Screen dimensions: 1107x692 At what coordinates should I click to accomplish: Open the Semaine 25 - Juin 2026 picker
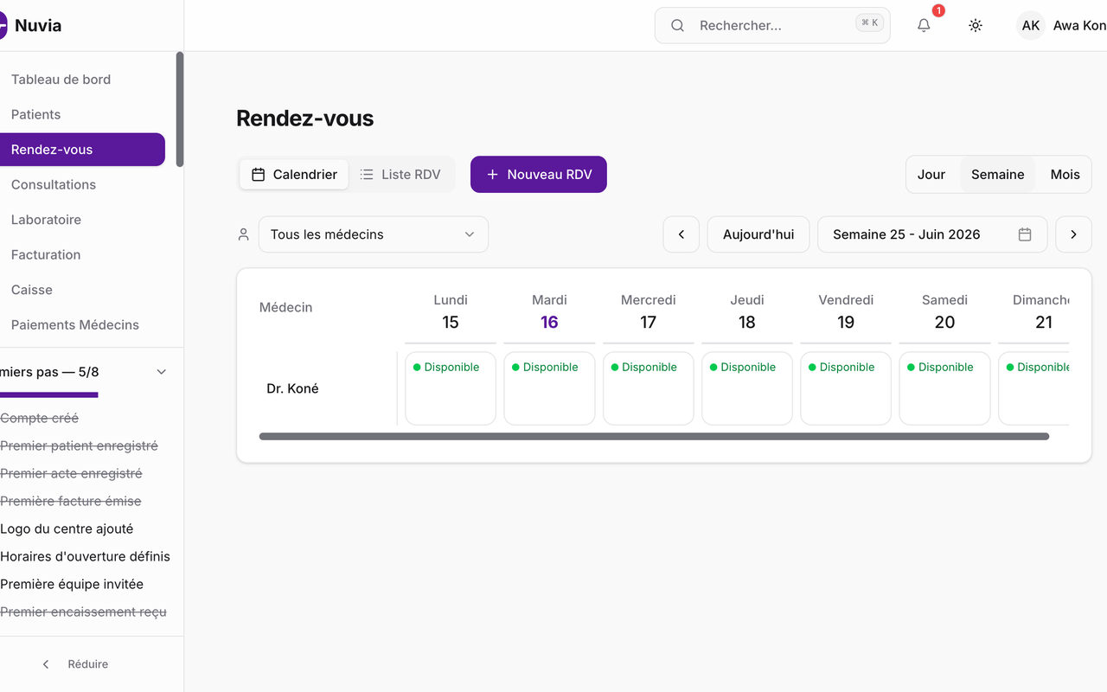point(932,234)
